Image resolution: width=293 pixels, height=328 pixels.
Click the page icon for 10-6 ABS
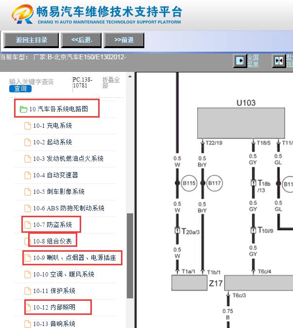tap(28, 208)
